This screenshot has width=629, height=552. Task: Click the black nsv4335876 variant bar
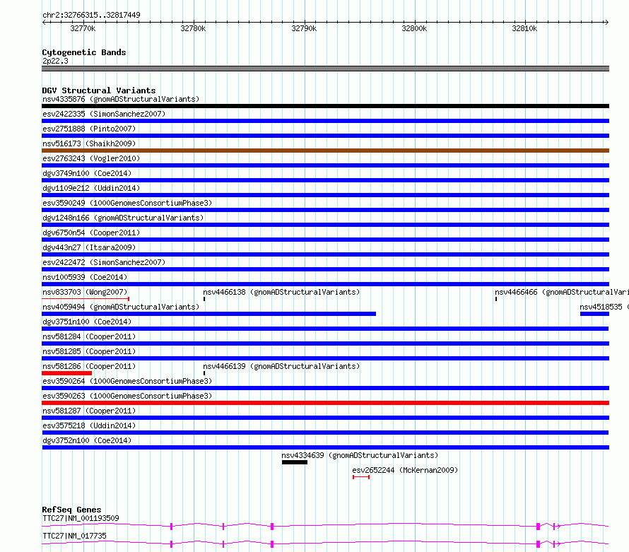coord(325,106)
